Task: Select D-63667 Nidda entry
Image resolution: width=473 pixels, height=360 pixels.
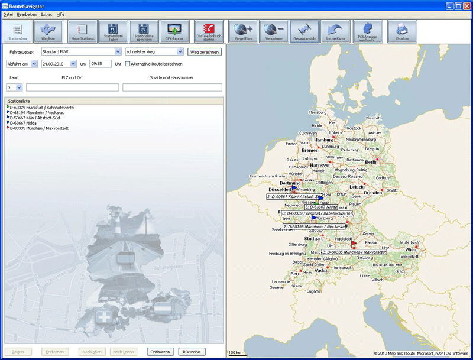Action: 23,123
